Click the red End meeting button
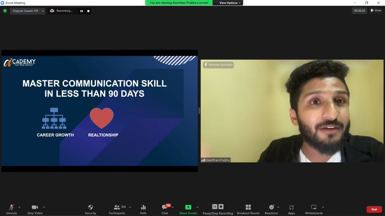This screenshot has height=216, width=385. pos(374,209)
